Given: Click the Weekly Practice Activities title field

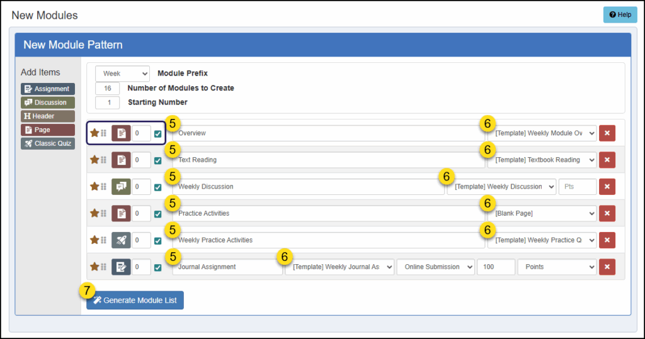Looking at the screenshot, I should [329, 240].
